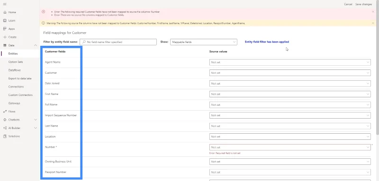Click the 'Location' field label
Screen dimensions: 379x181
click(50, 137)
